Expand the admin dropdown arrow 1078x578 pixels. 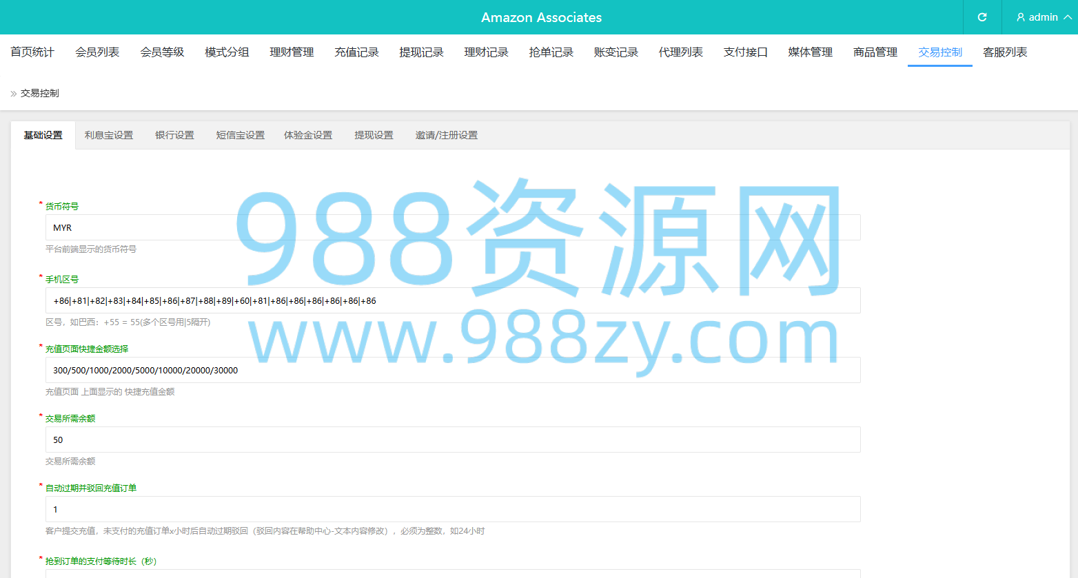point(1068,17)
